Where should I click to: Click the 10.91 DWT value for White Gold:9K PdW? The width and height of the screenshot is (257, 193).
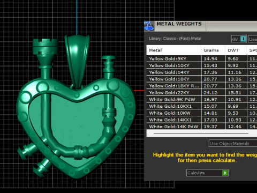point(235,99)
